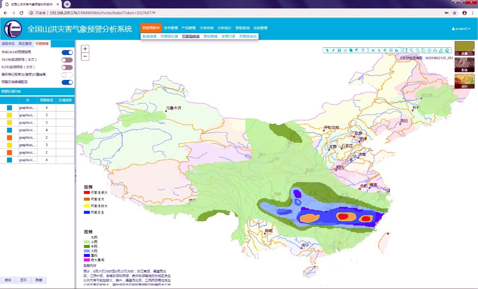Click the hand pan tool icon
Screen dimensions: 478x289
(423, 50)
